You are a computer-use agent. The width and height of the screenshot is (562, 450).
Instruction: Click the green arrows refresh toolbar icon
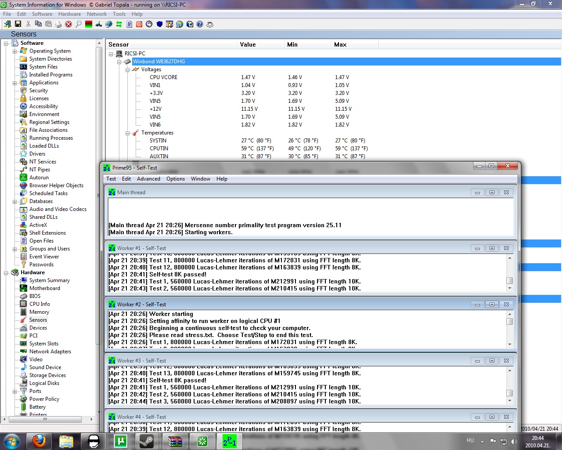pos(119,24)
